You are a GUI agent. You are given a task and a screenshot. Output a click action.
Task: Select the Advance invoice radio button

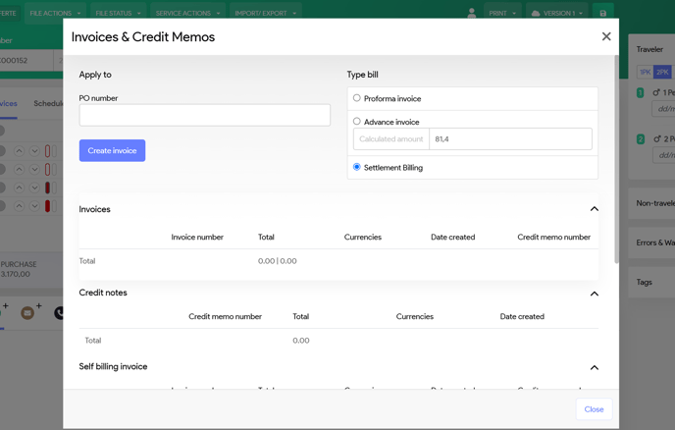click(x=357, y=122)
